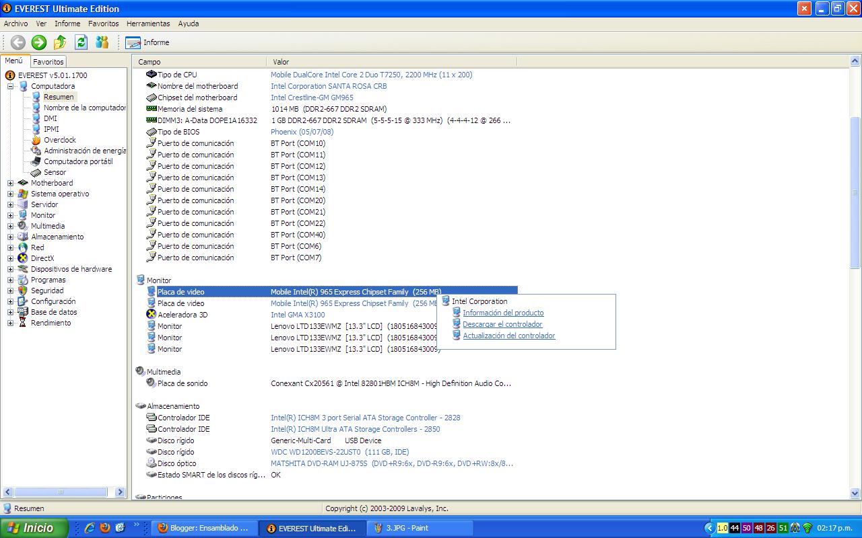This screenshot has height=538, width=862.
Task: Click the Disco óptico drive icon
Action: tap(152, 463)
